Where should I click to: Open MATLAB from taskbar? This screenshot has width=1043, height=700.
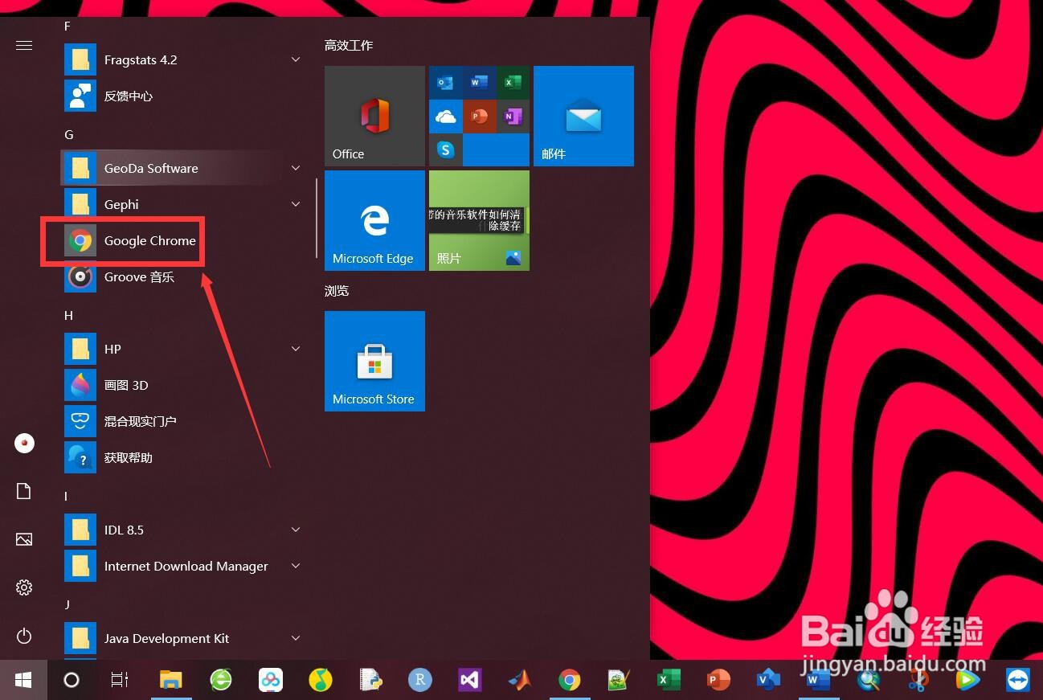pyautogui.click(x=519, y=680)
